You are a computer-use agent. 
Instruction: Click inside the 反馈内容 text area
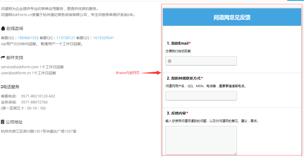[201, 140]
